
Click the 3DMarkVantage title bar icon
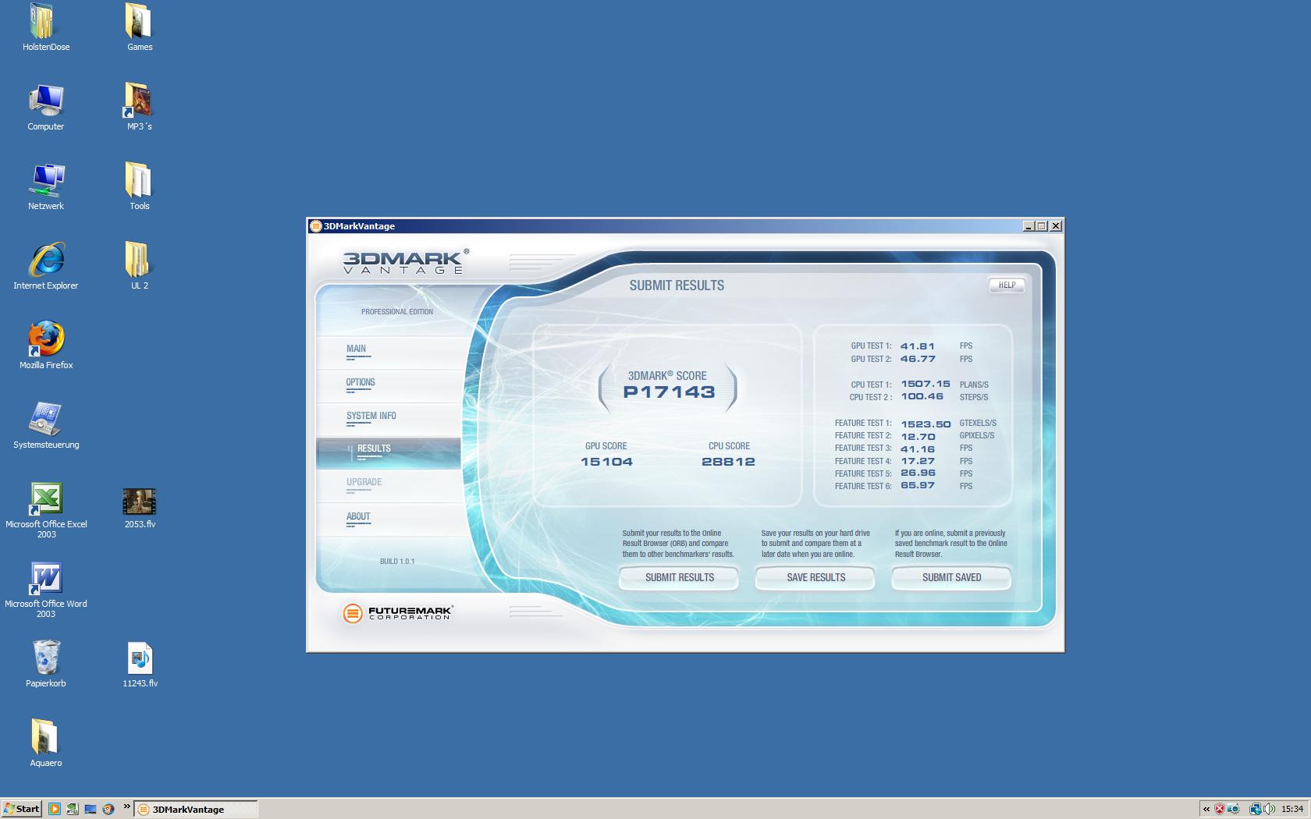(x=316, y=226)
